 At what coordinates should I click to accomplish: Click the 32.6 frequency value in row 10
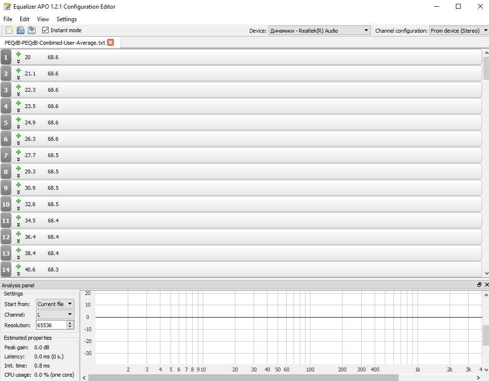[x=30, y=204]
